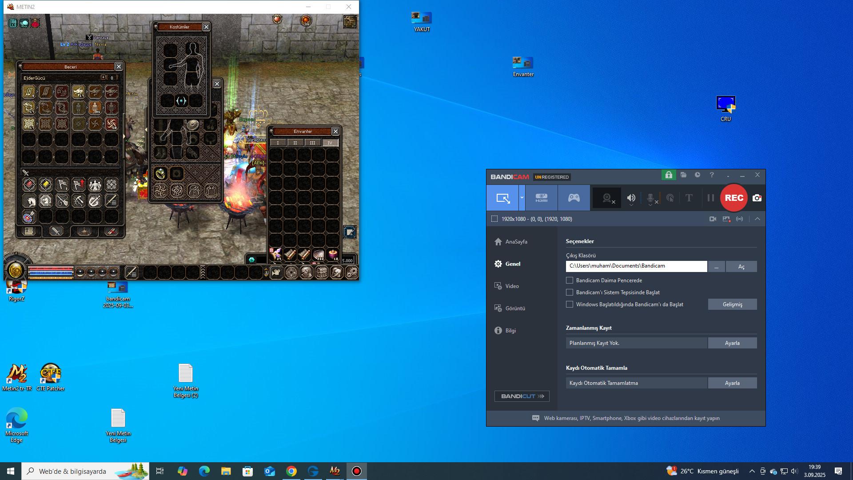Click the EjderGücü plus expand button
The image size is (853, 480).
pos(103,77)
